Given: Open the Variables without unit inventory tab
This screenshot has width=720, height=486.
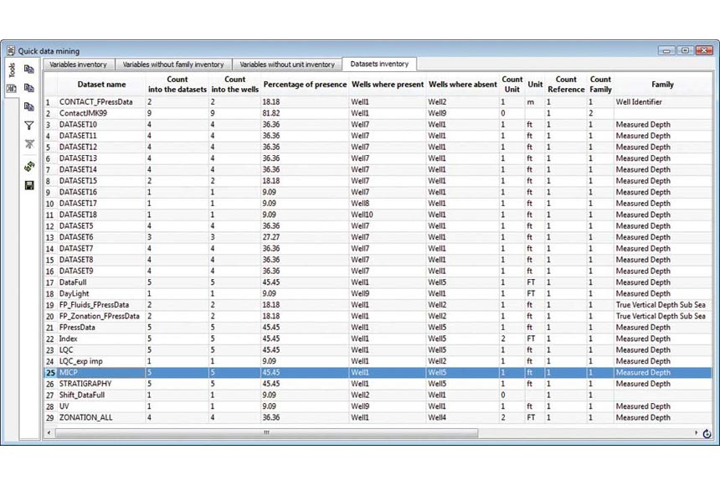Looking at the screenshot, I should click(287, 65).
